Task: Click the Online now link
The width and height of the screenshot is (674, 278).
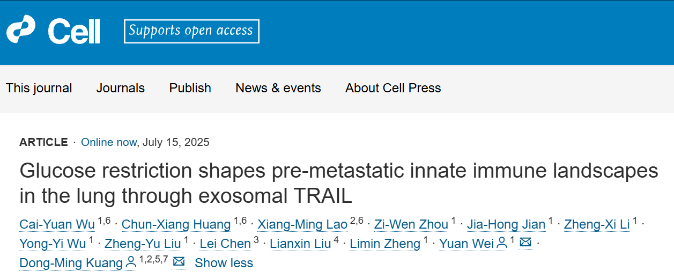Action: click(109, 142)
